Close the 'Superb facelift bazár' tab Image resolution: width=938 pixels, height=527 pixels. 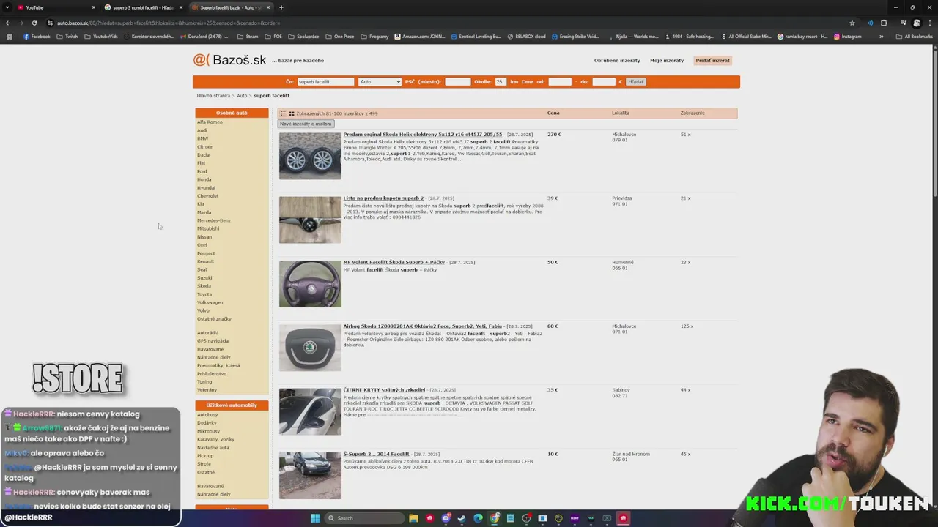[x=268, y=7]
